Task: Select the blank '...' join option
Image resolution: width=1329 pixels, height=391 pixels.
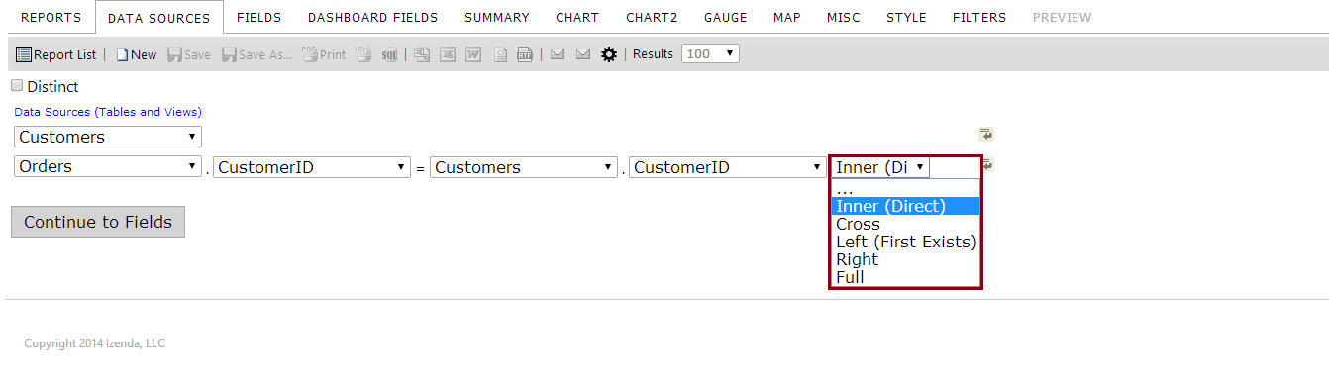Action: (x=906, y=188)
